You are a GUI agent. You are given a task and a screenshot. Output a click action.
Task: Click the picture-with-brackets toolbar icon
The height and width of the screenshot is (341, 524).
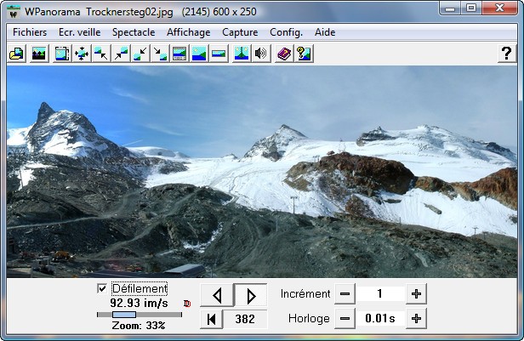coord(62,54)
